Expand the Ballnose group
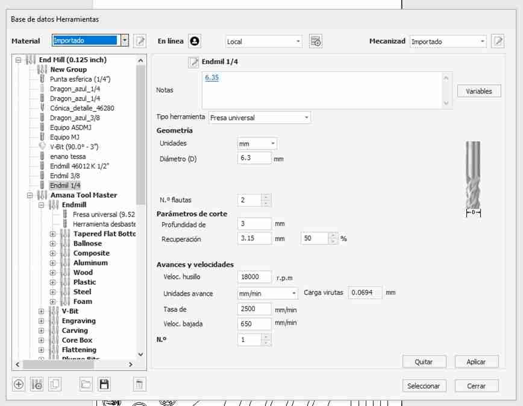This screenshot has width=523, height=406. pos(52,244)
